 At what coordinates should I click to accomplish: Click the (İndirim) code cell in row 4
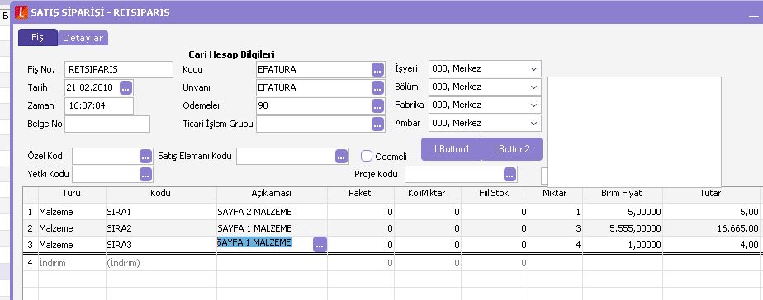click(x=161, y=263)
